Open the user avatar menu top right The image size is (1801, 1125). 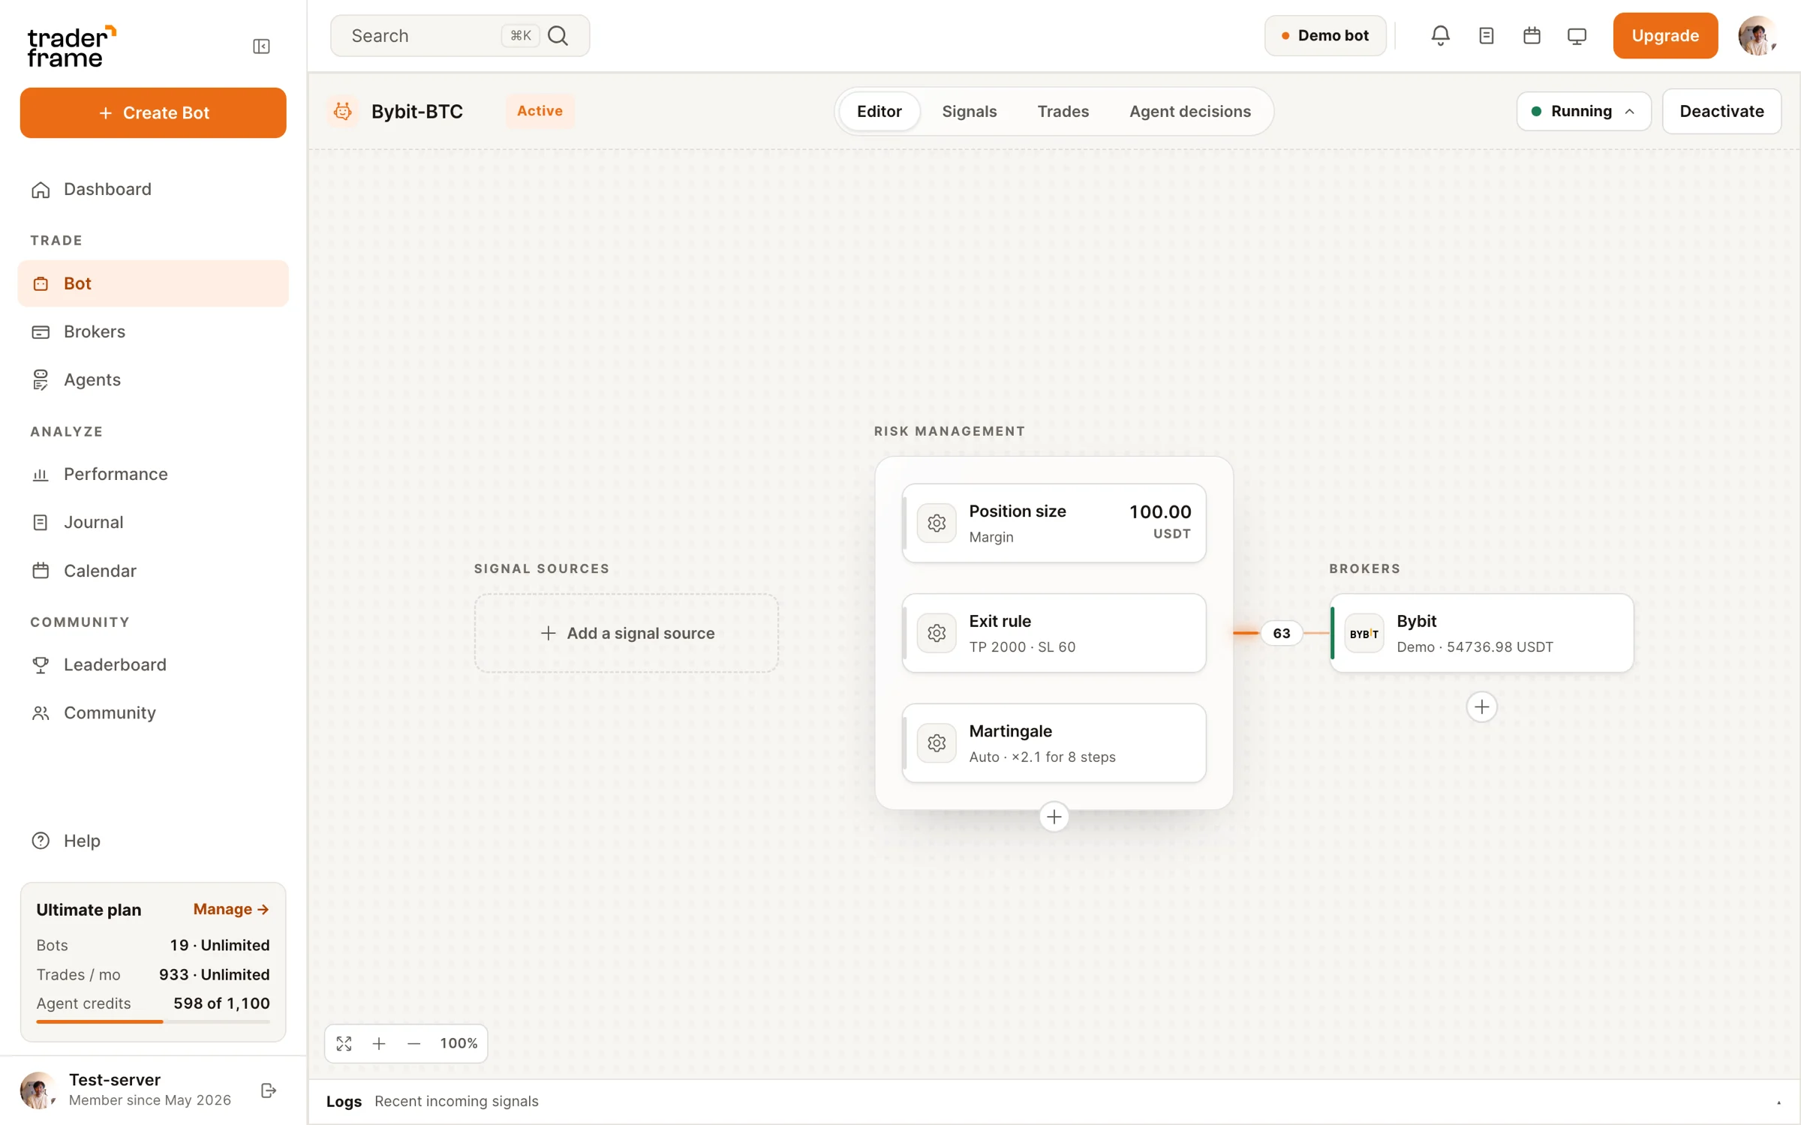(x=1757, y=35)
